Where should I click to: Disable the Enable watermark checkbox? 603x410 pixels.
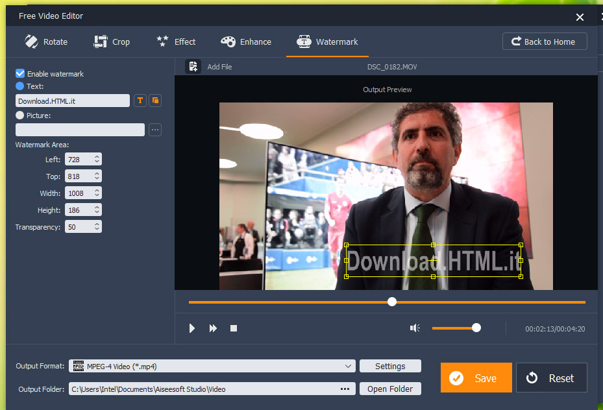20,74
